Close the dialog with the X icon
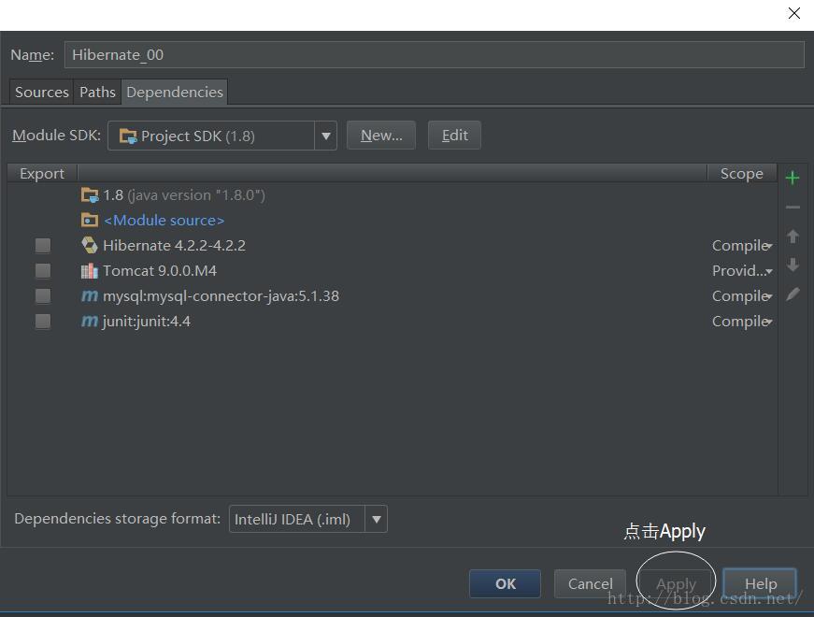This screenshot has height=617, width=814. click(793, 13)
